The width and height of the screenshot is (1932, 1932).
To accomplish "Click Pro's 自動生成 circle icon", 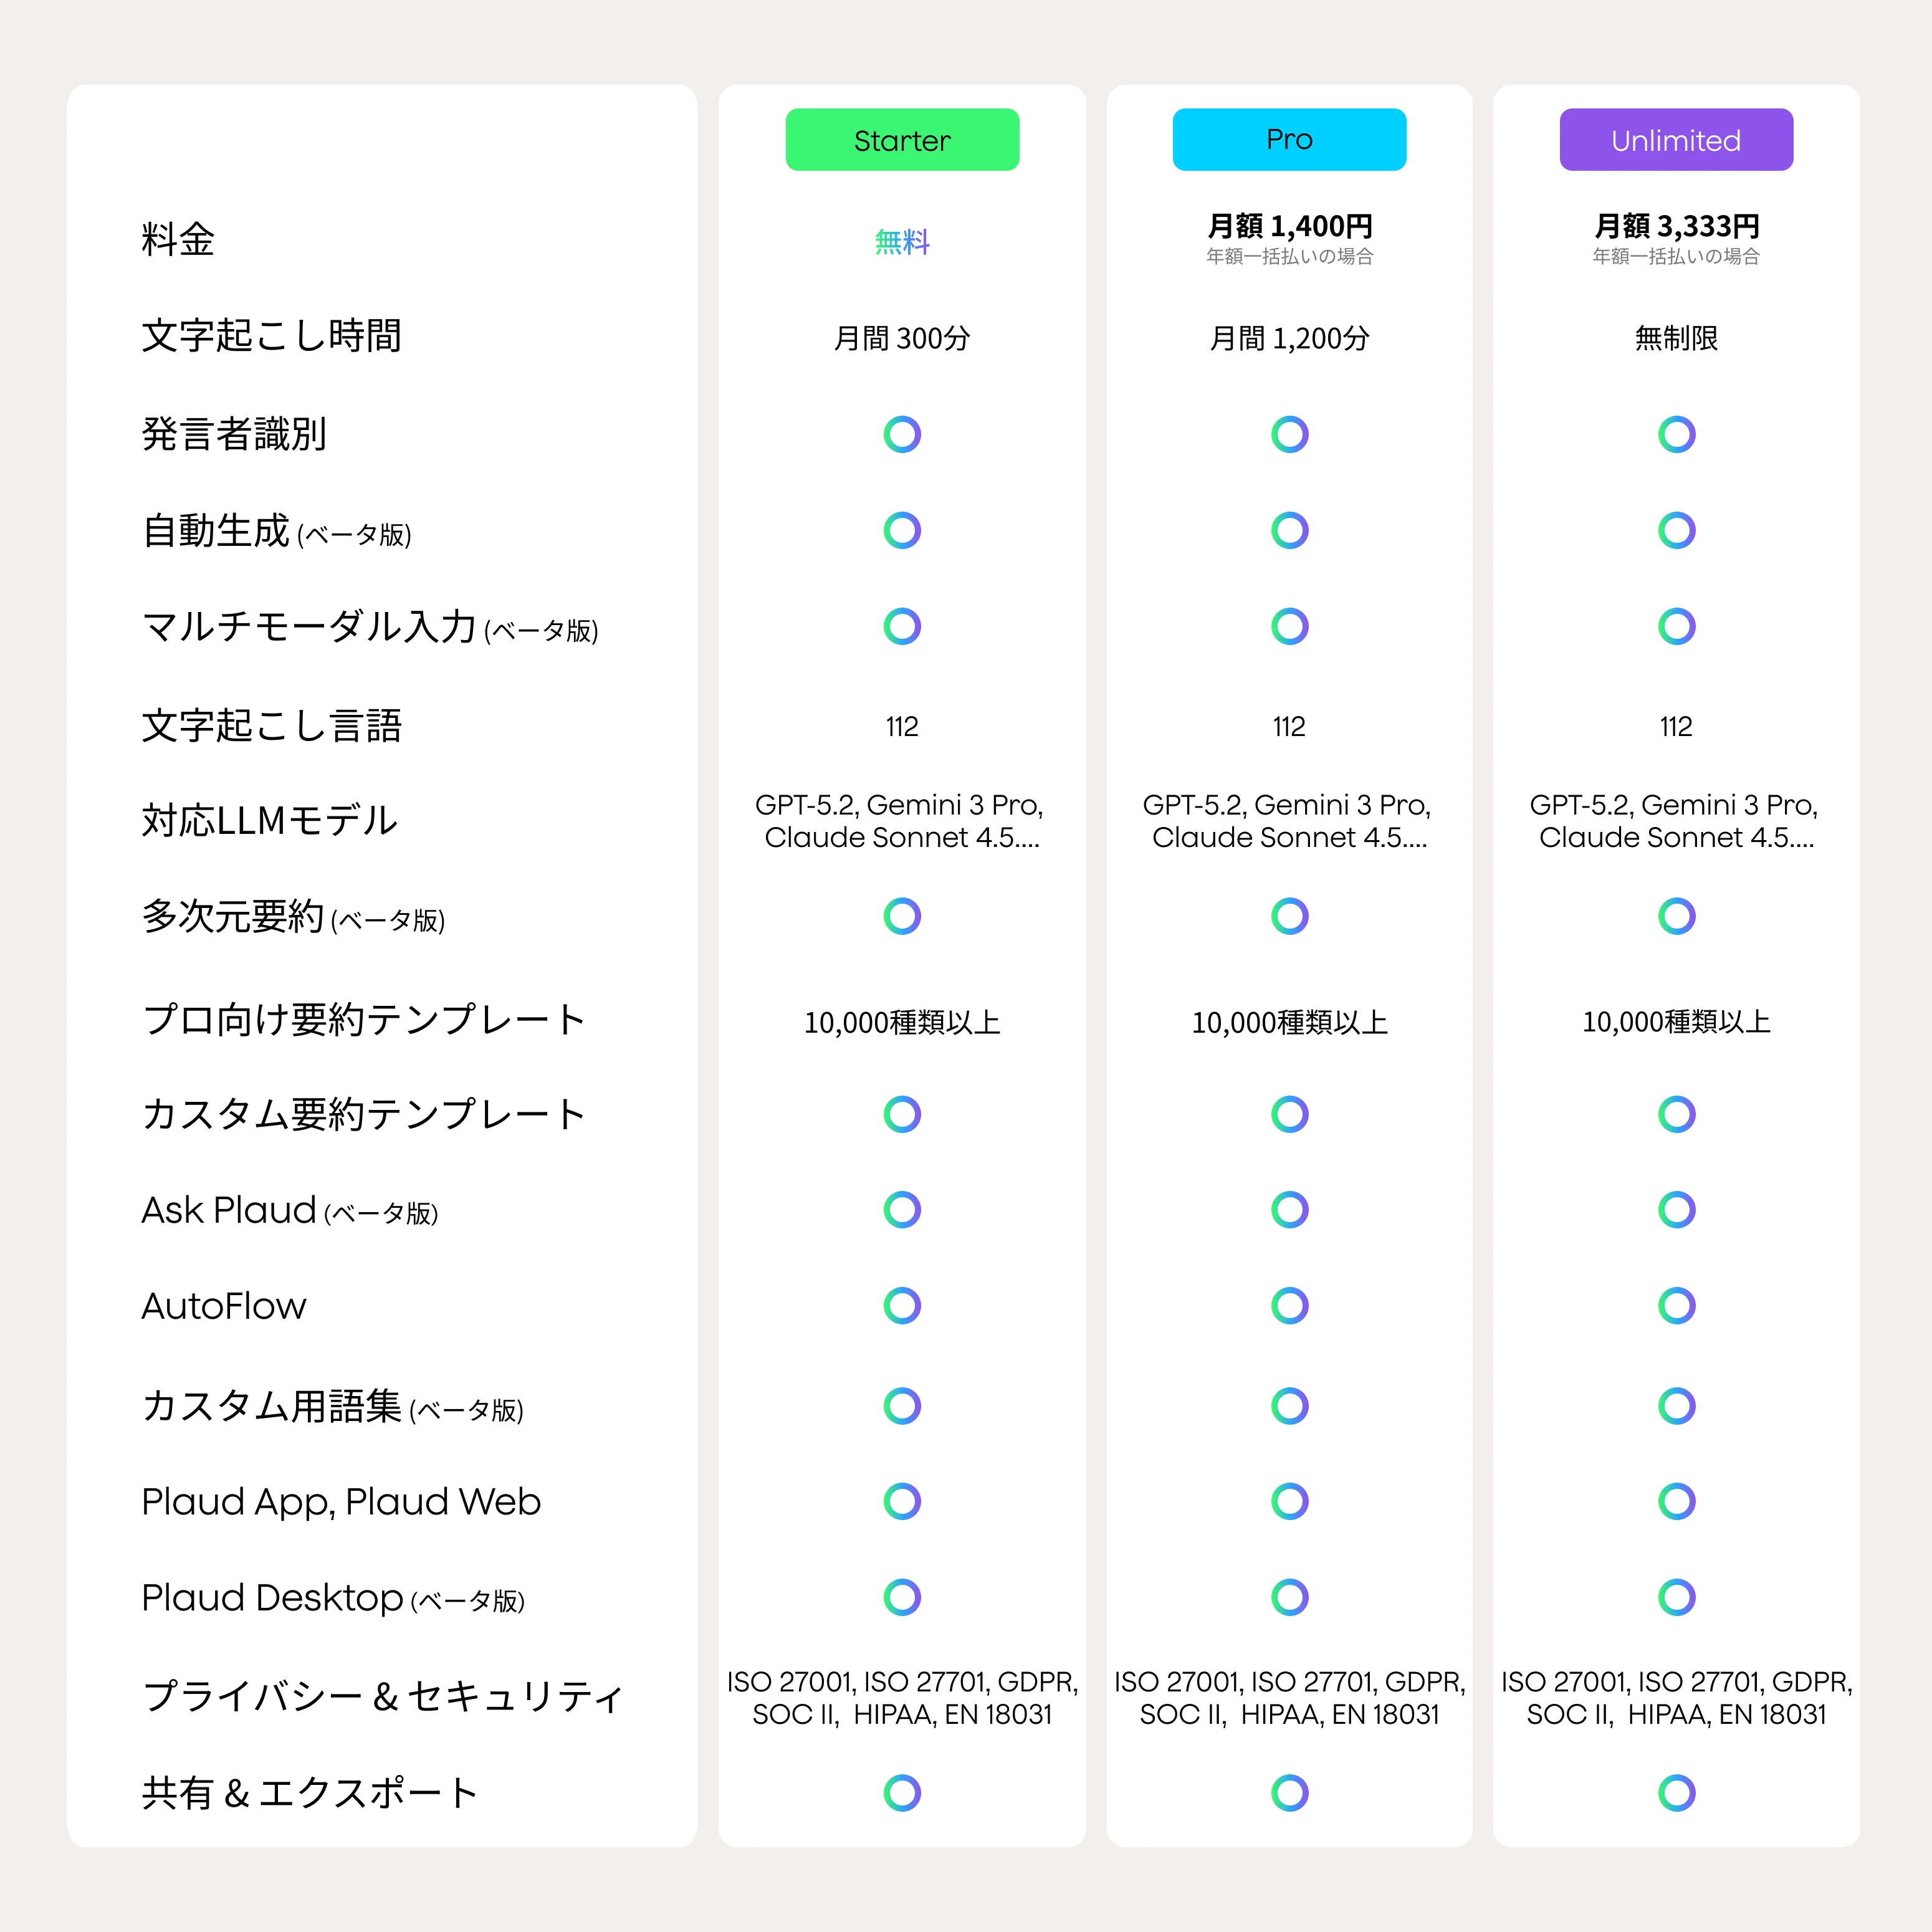I will (x=1289, y=530).
